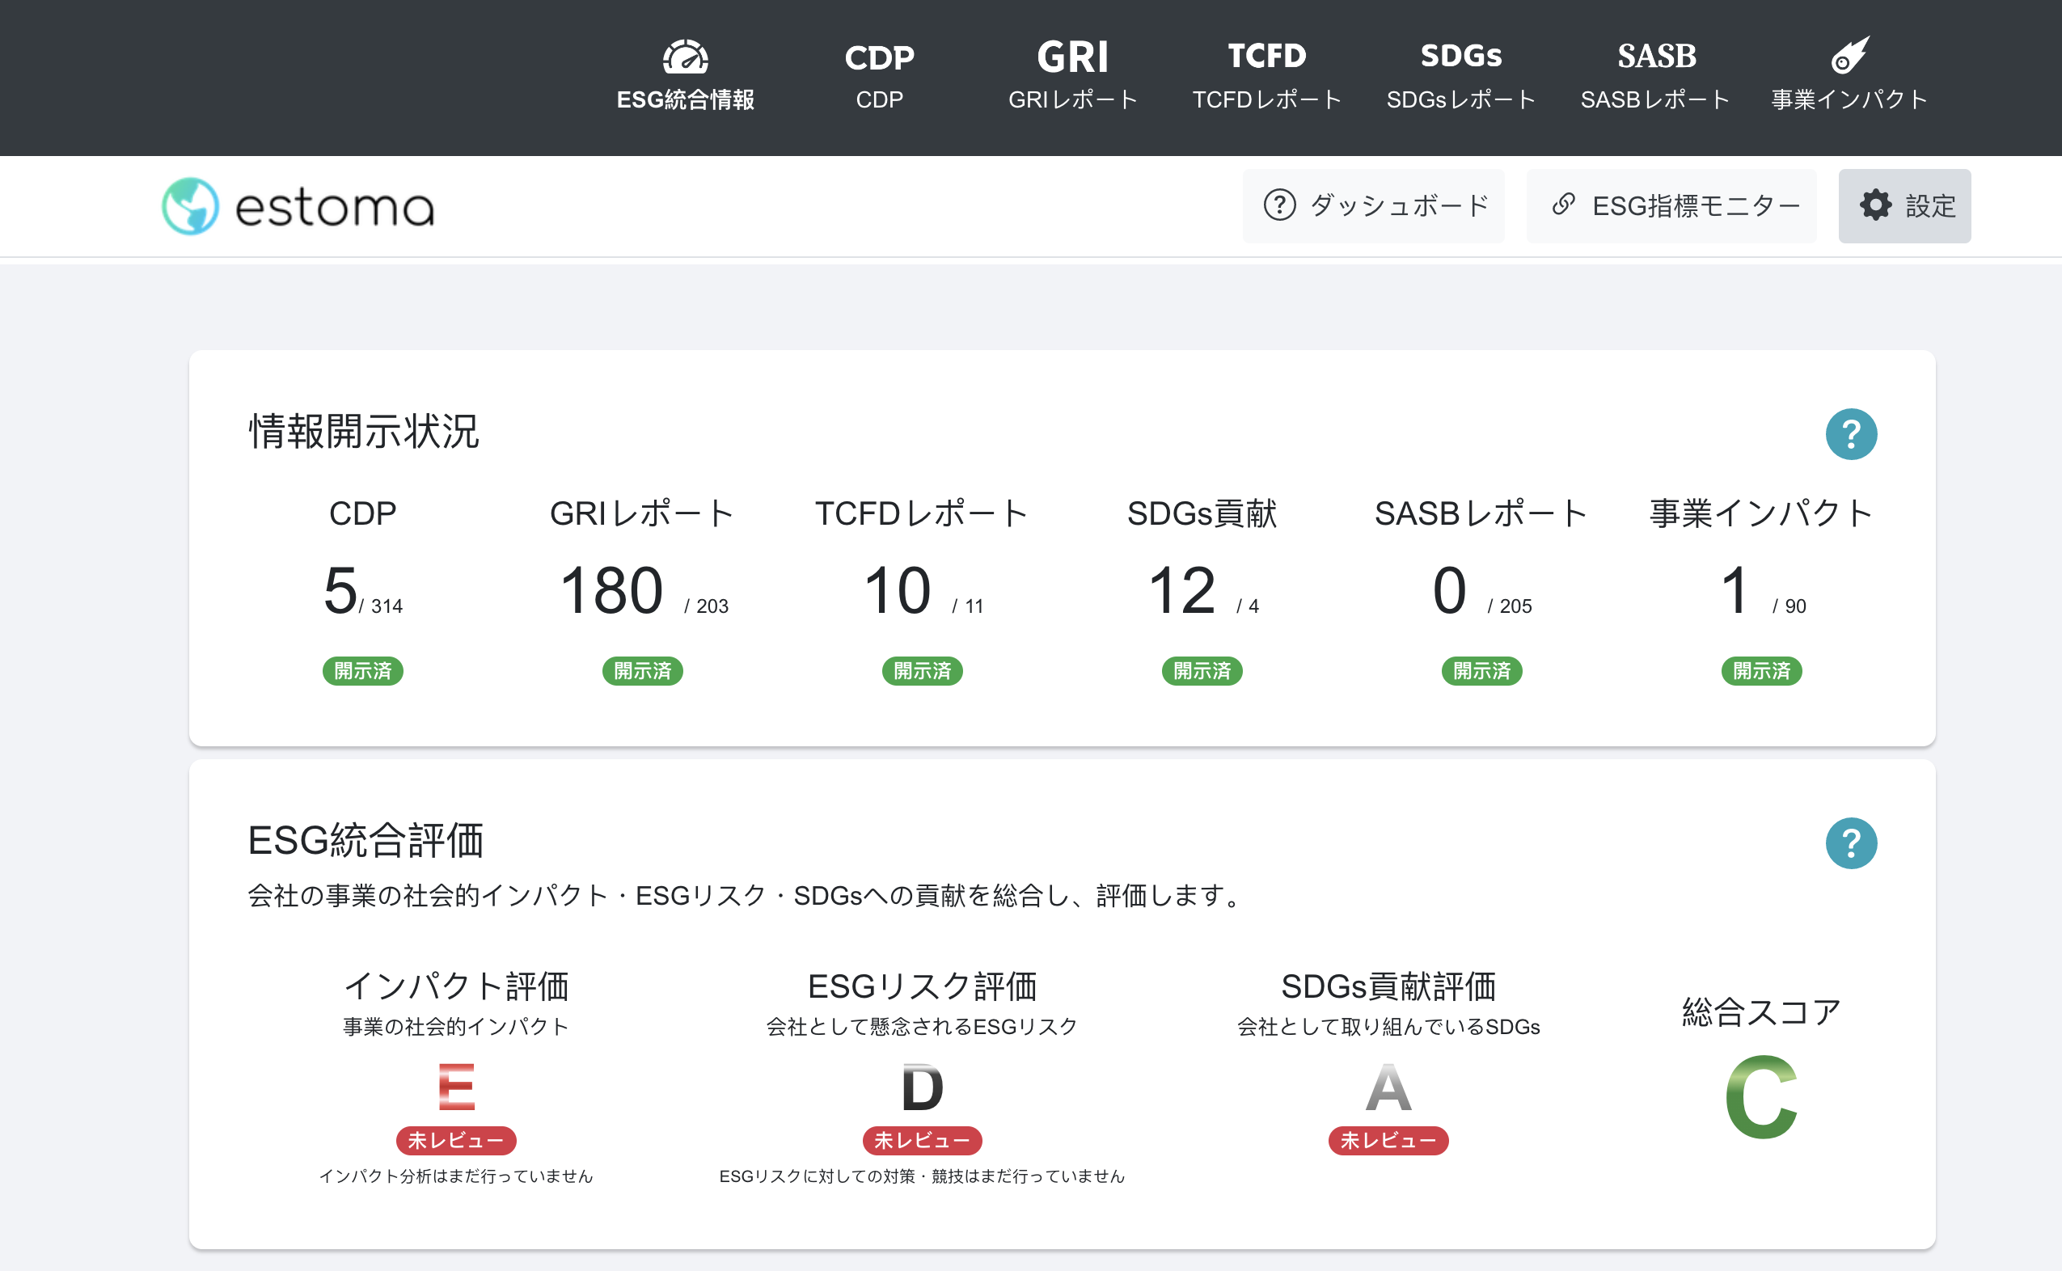Open the GRI report logo icon
The height and width of the screenshot is (1271, 2062).
[1072, 57]
